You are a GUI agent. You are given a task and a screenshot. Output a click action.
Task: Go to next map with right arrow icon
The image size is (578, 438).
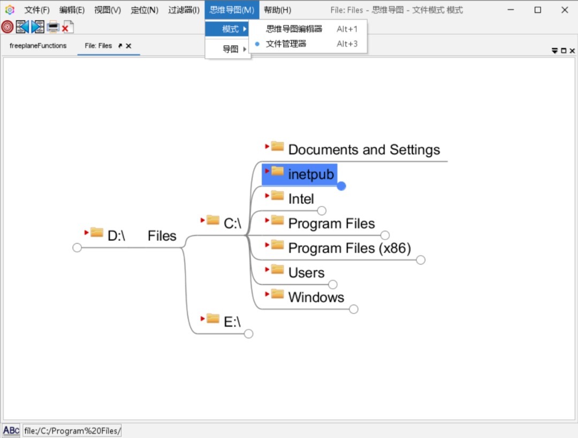pyautogui.click(x=37, y=27)
